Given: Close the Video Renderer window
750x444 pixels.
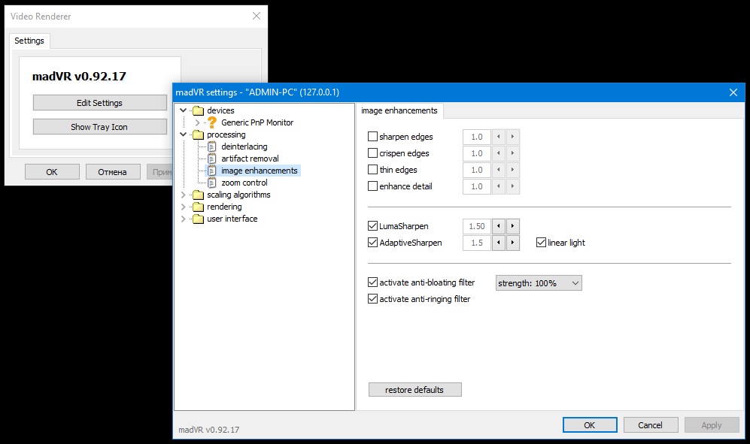Looking at the screenshot, I should [x=257, y=16].
